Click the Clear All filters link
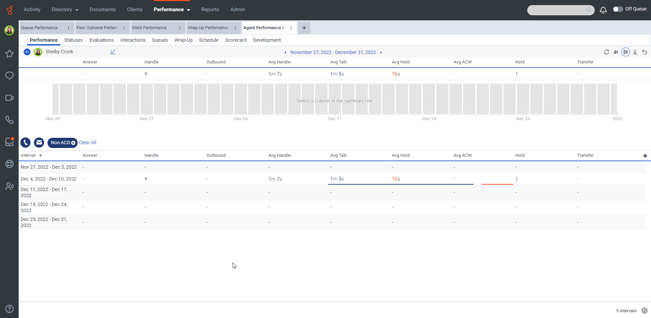Viewport: 651px width, 318px height. [87, 143]
